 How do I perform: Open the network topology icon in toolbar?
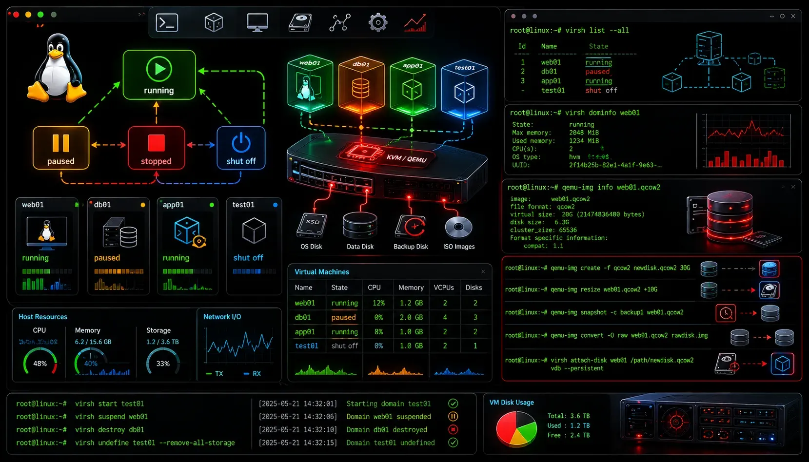pyautogui.click(x=340, y=23)
